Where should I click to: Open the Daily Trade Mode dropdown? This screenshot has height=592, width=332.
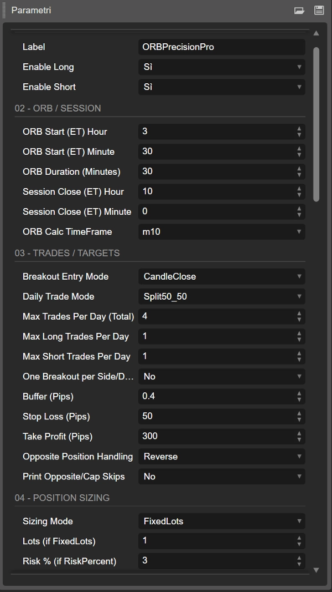(x=221, y=296)
